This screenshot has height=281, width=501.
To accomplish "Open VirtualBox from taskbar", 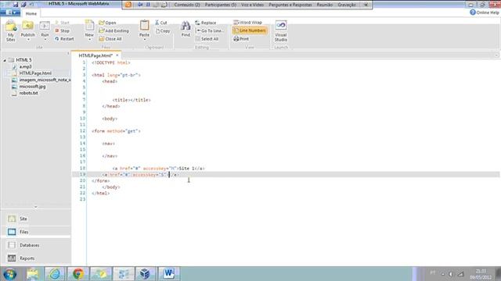I will tap(146, 274).
